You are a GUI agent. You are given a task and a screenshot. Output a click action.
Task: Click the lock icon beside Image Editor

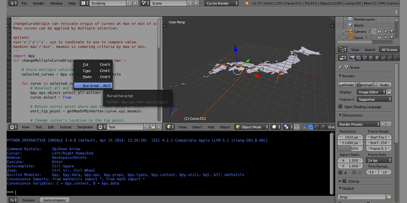click(x=389, y=92)
